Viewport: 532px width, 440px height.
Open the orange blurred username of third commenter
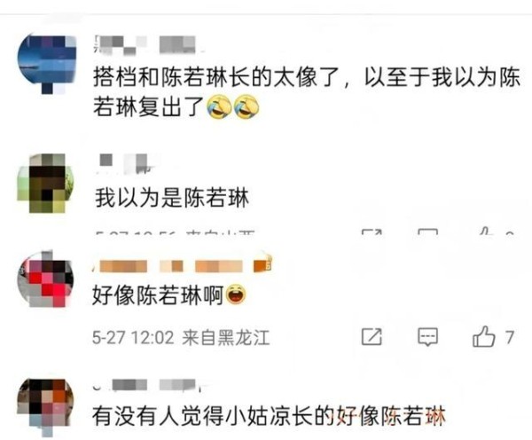(x=171, y=266)
